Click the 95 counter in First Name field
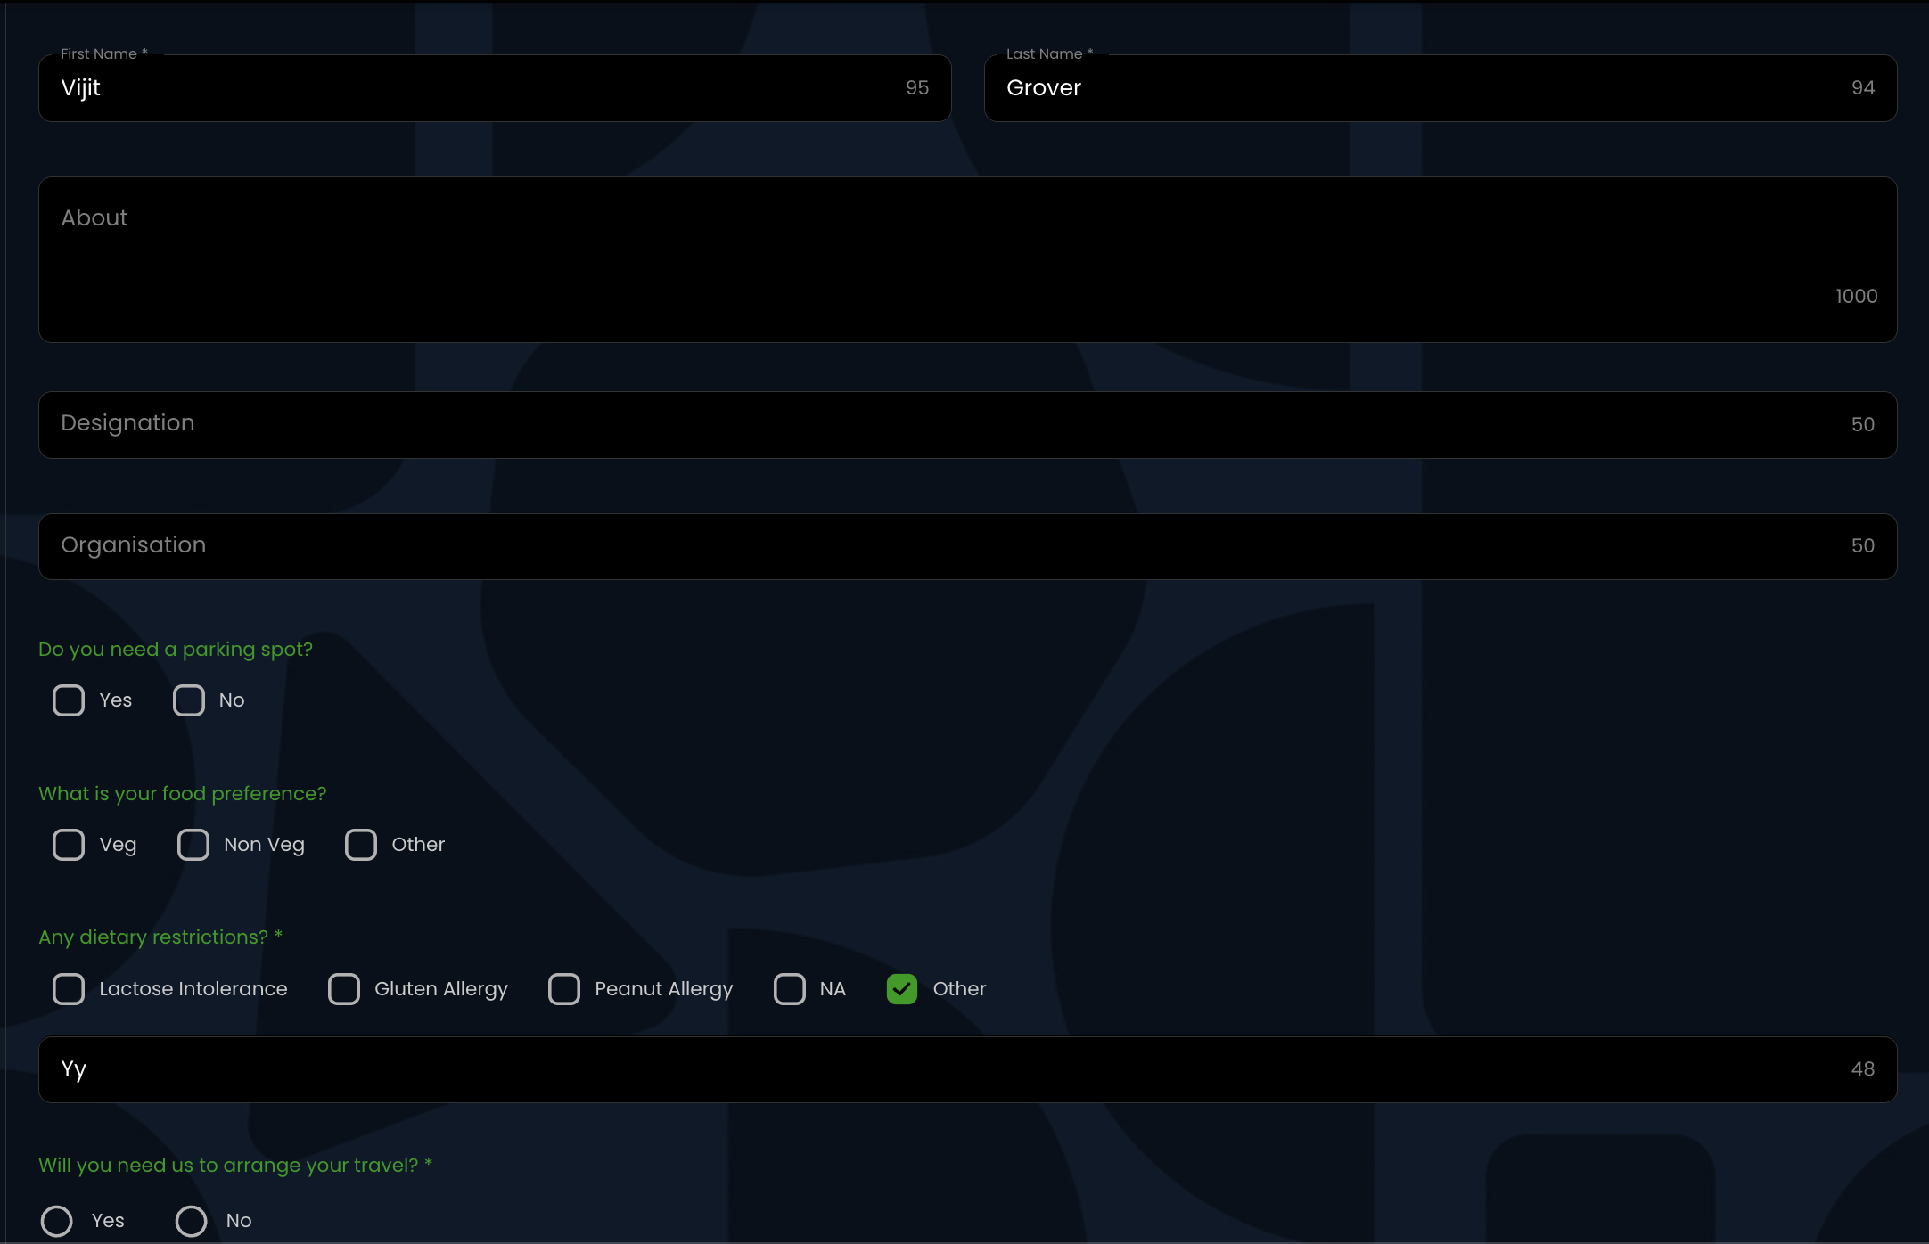This screenshot has height=1244, width=1929. [x=917, y=88]
